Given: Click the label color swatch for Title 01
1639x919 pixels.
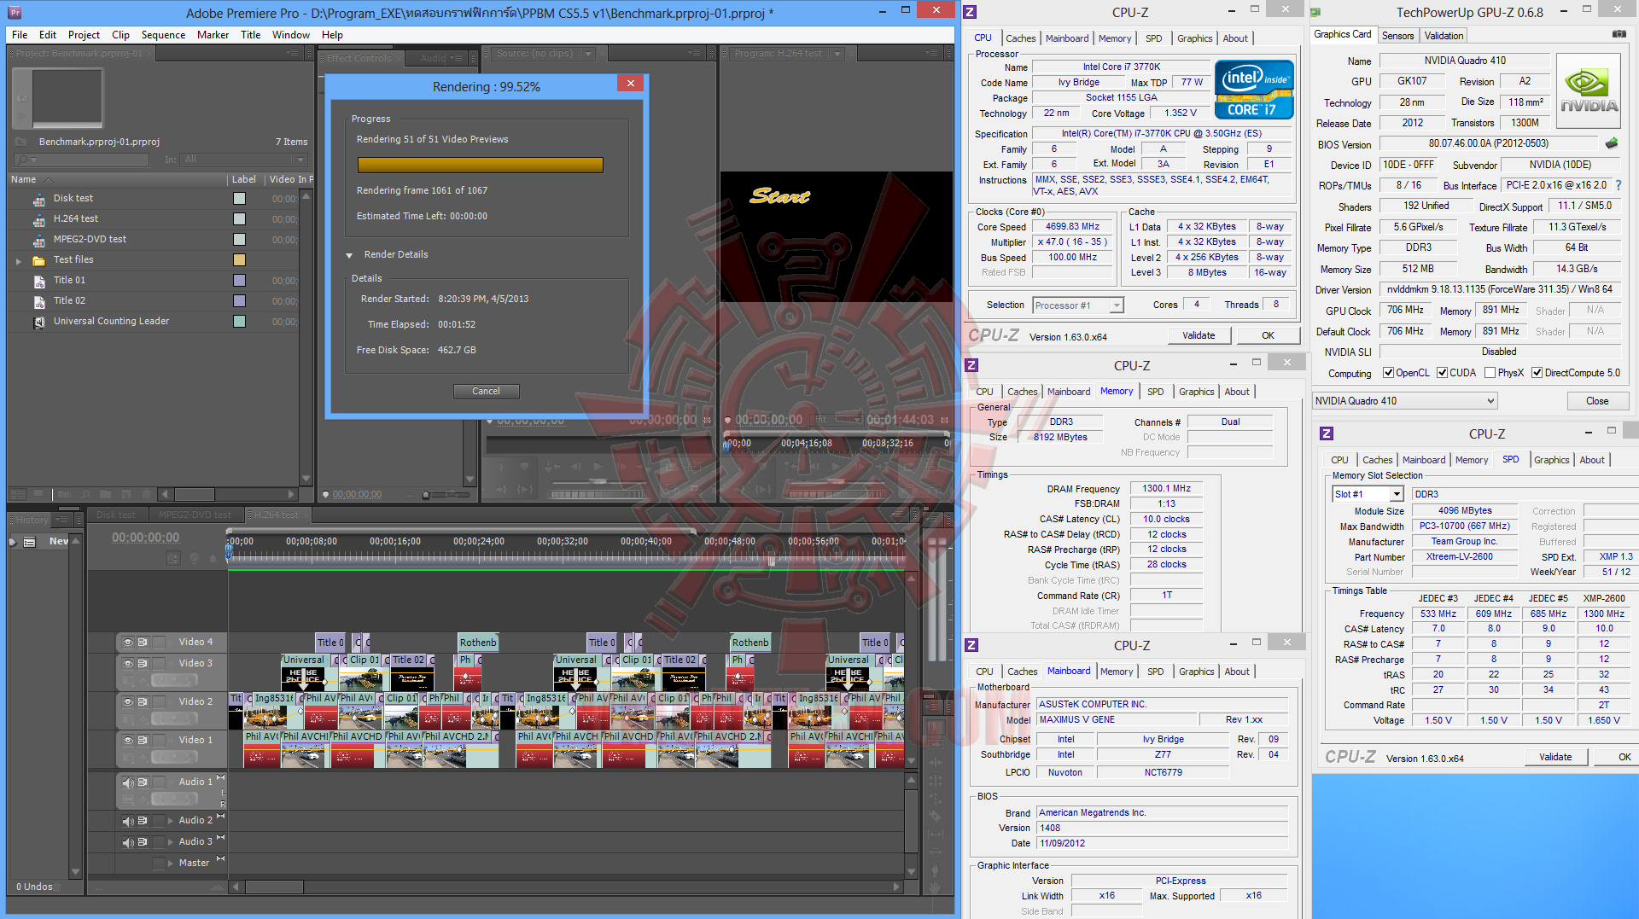Looking at the screenshot, I should pos(239,281).
